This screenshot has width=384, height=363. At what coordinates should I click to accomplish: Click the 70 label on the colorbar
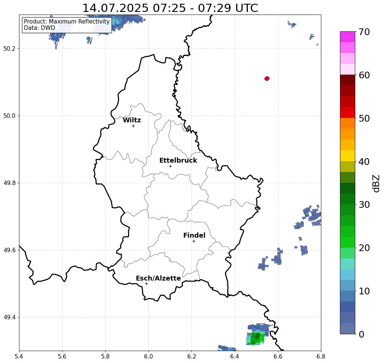tap(364, 32)
